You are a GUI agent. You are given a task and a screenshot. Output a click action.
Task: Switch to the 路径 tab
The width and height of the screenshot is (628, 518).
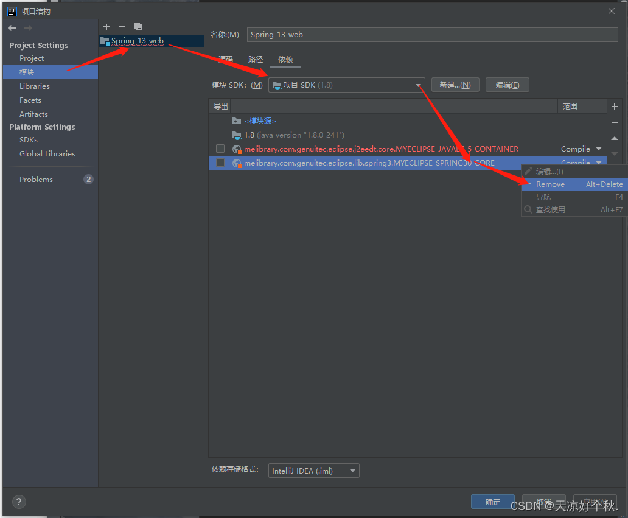point(256,59)
